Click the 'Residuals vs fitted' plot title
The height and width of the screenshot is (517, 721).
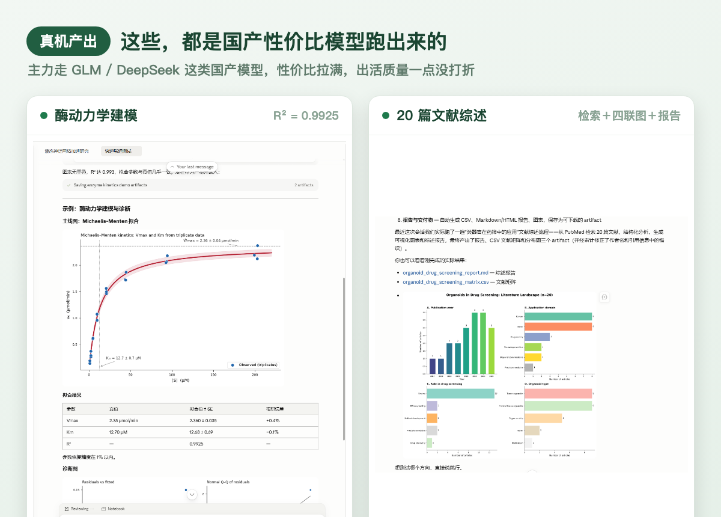pos(98,482)
